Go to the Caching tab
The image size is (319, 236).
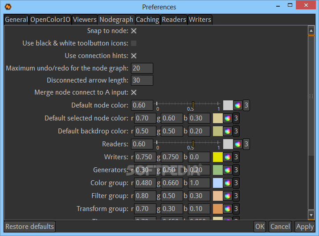point(147,20)
